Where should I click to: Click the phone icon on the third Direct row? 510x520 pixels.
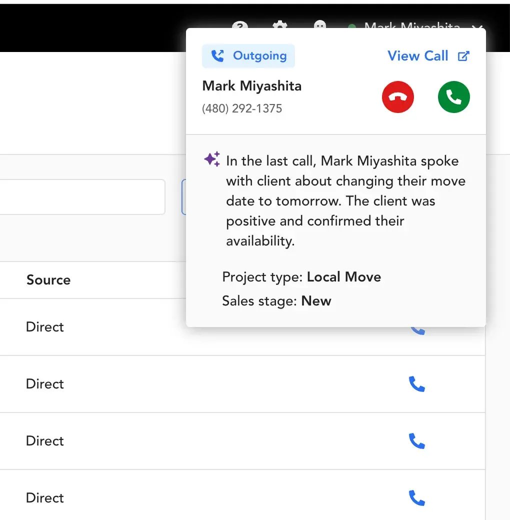coord(417,441)
